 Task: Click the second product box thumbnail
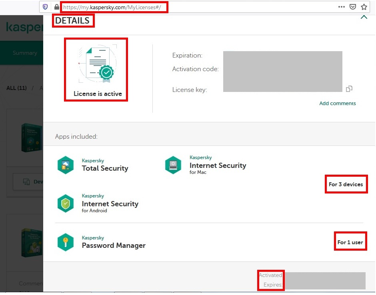click(32, 243)
